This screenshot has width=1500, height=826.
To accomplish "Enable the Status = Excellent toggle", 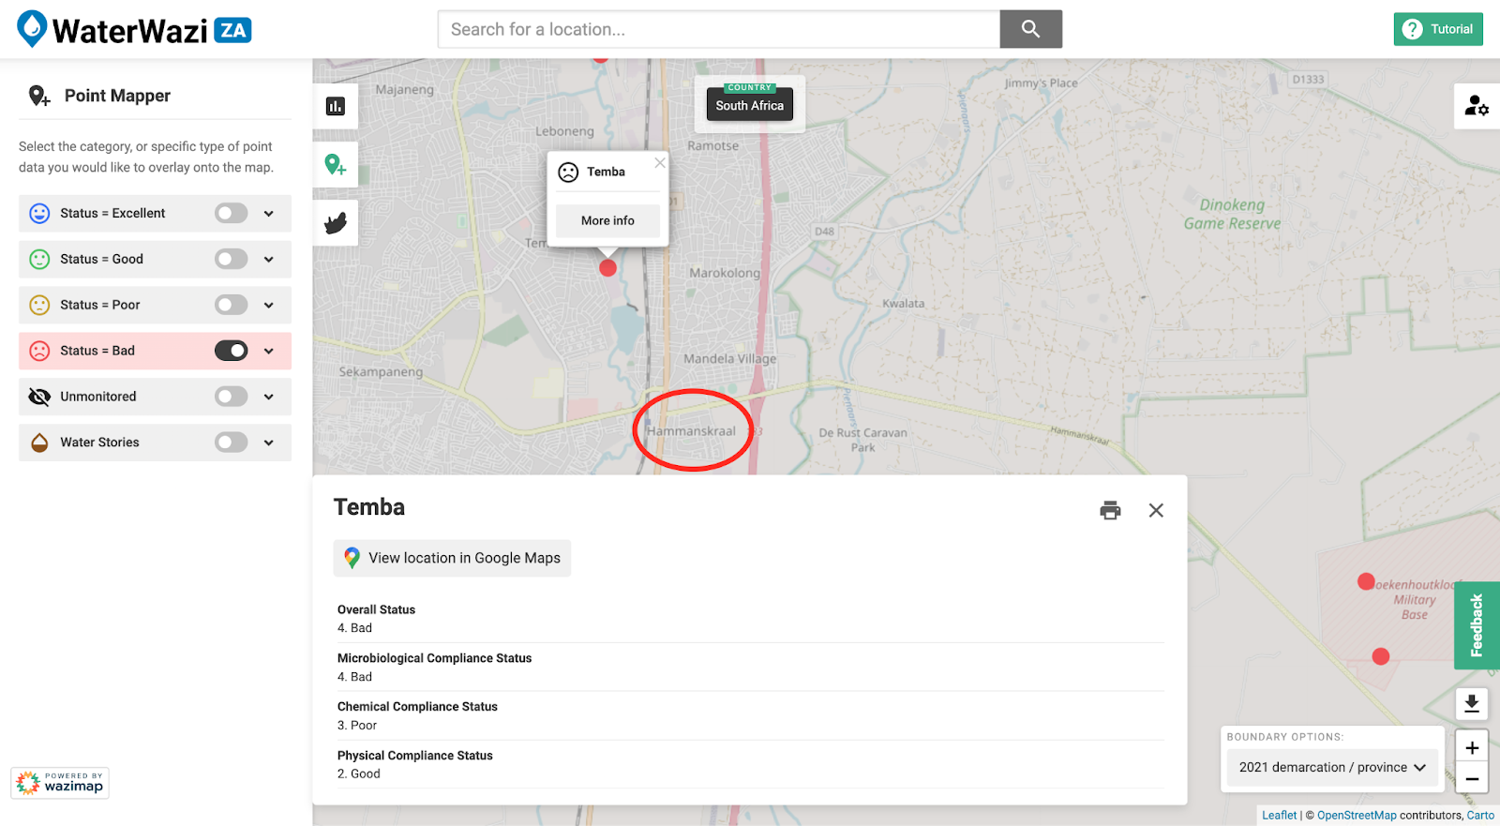I will coord(231,213).
